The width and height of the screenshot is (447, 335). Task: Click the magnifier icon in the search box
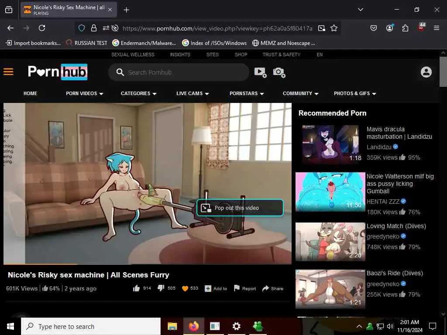point(120,72)
